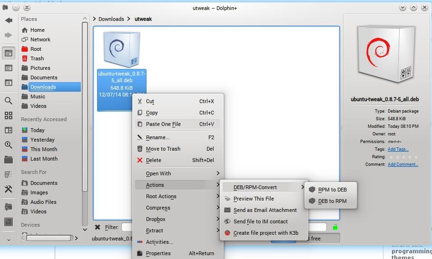Click the utweak breadcrumb in location bar
The width and height of the screenshot is (432, 259).
point(143,19)
